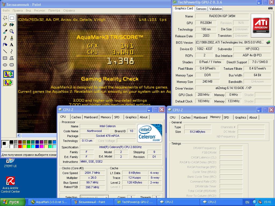
Task: Switch to Безымянный - Paint taskbar button
Action: click(x=92, y=202)
